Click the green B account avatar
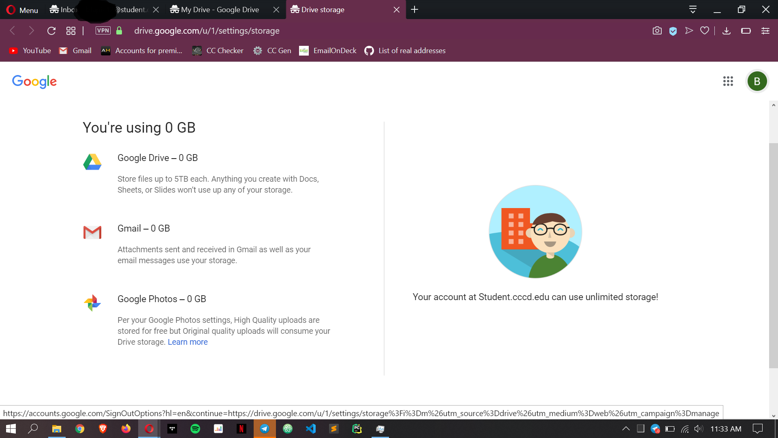The height and width of the screenshot is (438, 778). click(x=757, y=81)
